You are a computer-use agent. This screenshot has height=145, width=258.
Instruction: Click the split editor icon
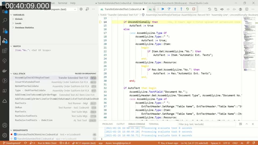click(x=247, y=9)
